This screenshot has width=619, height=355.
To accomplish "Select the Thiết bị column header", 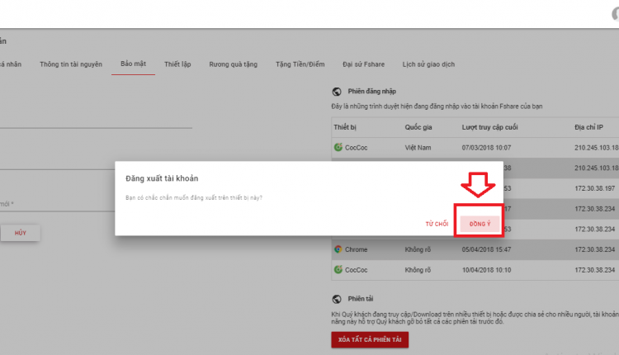I will tap(345, 127).
